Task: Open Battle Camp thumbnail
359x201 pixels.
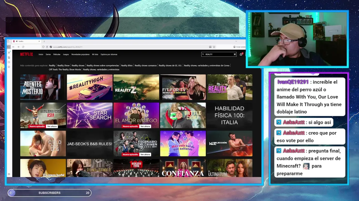Action: click(183, 115)
